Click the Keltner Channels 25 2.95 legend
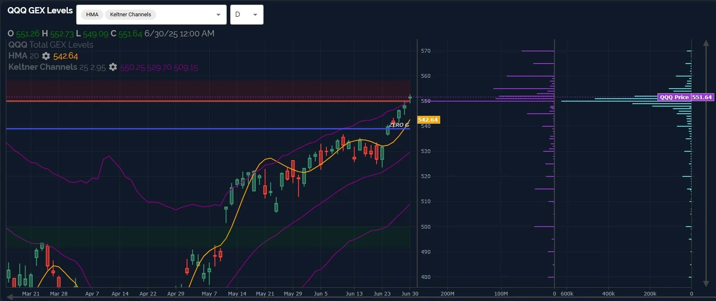Screen dimensions: 716x301 tap(57, 67)
